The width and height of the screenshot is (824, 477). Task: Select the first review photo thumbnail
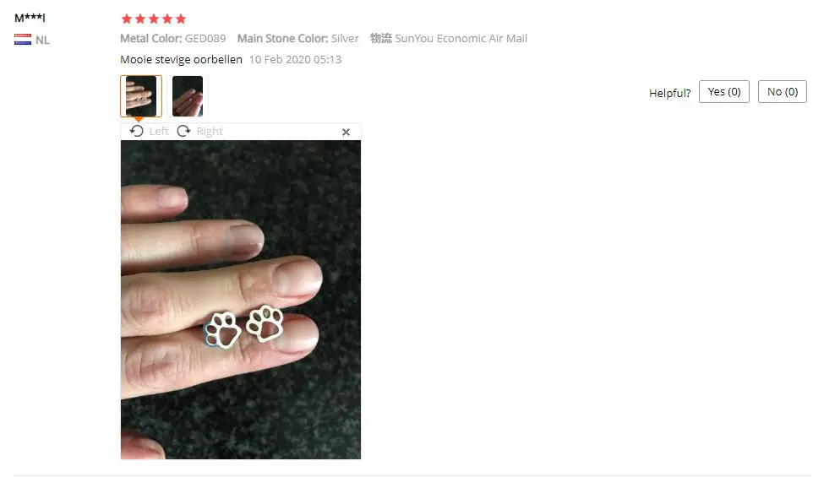click(141, 96)
